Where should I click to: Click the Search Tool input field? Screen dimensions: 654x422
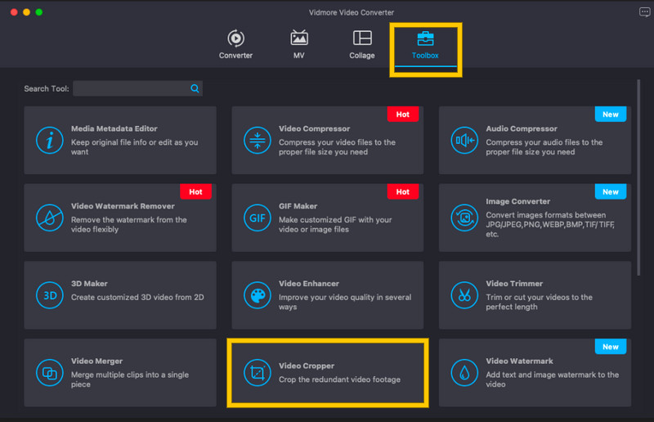pyautogui.click(x=131, y=88)
